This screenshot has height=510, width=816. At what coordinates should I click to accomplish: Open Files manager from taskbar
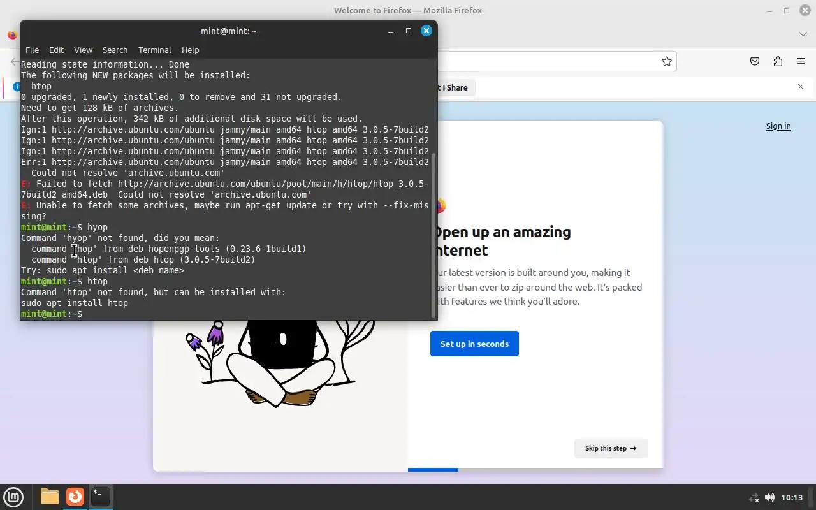pos(49,497)
